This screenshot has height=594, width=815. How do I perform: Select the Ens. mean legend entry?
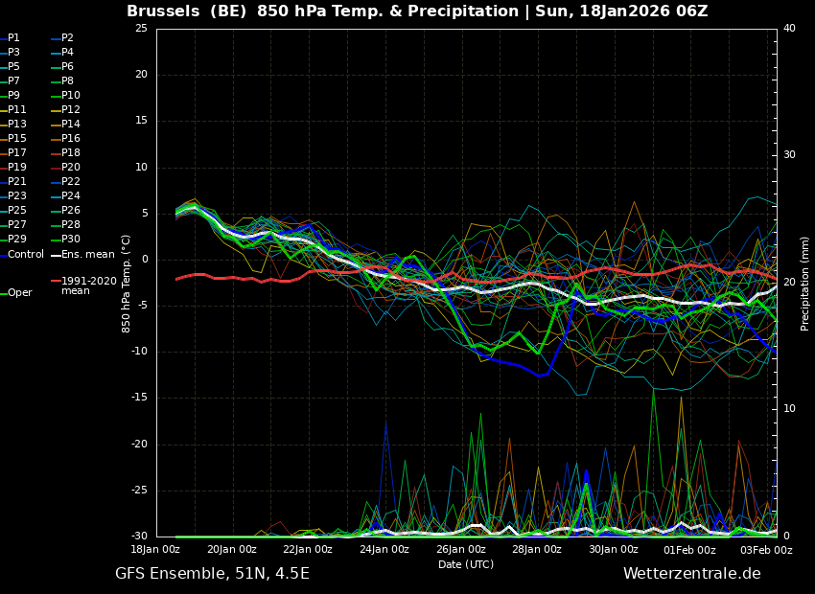coord(87,254)
